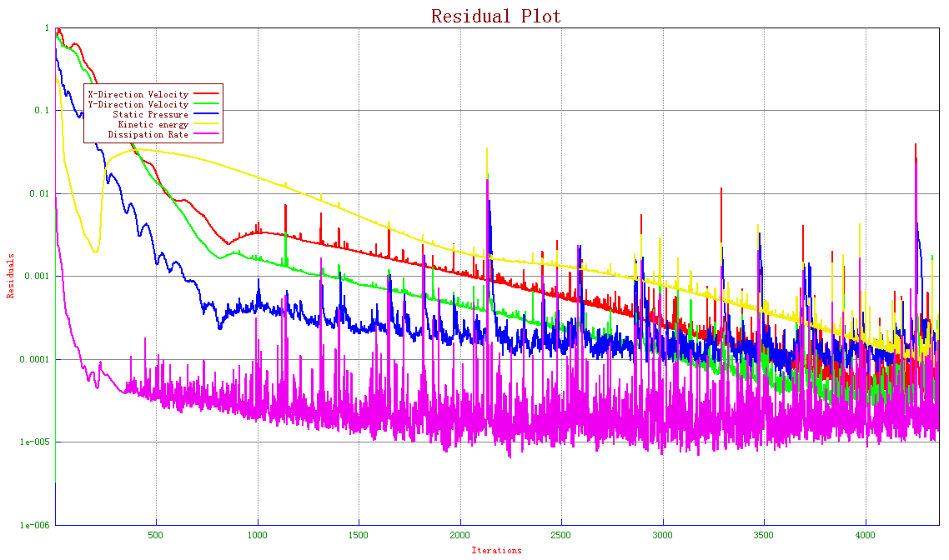Select X-Direction Velocity legend label

tap(138, 95)
